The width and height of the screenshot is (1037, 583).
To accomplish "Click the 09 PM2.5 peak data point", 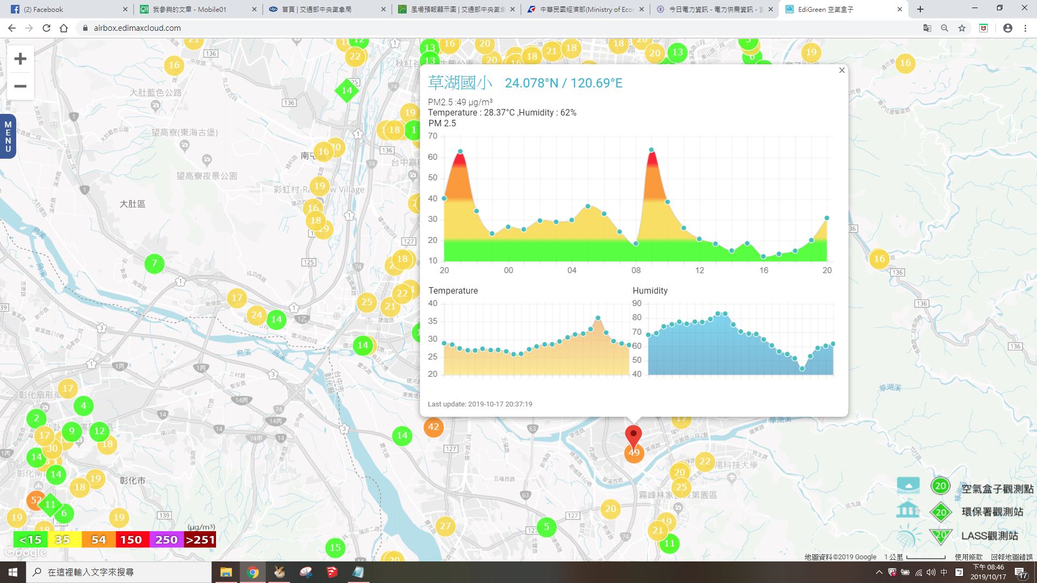I will click(651, 150).
